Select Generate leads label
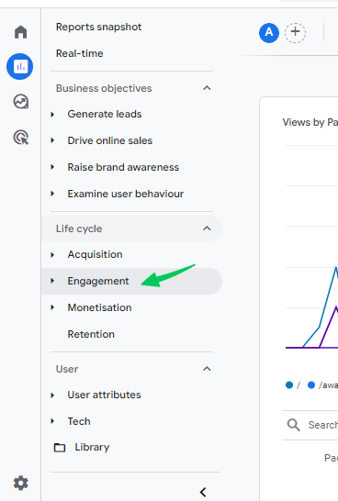 click(x=104, y=114)
